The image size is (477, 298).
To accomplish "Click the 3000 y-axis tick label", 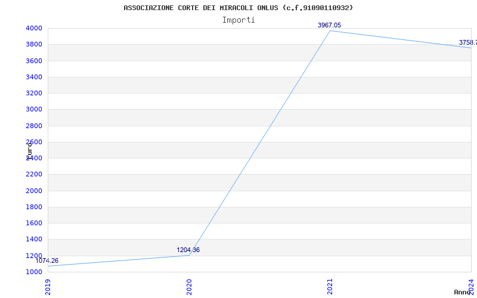I will click(x=34, y=110).
